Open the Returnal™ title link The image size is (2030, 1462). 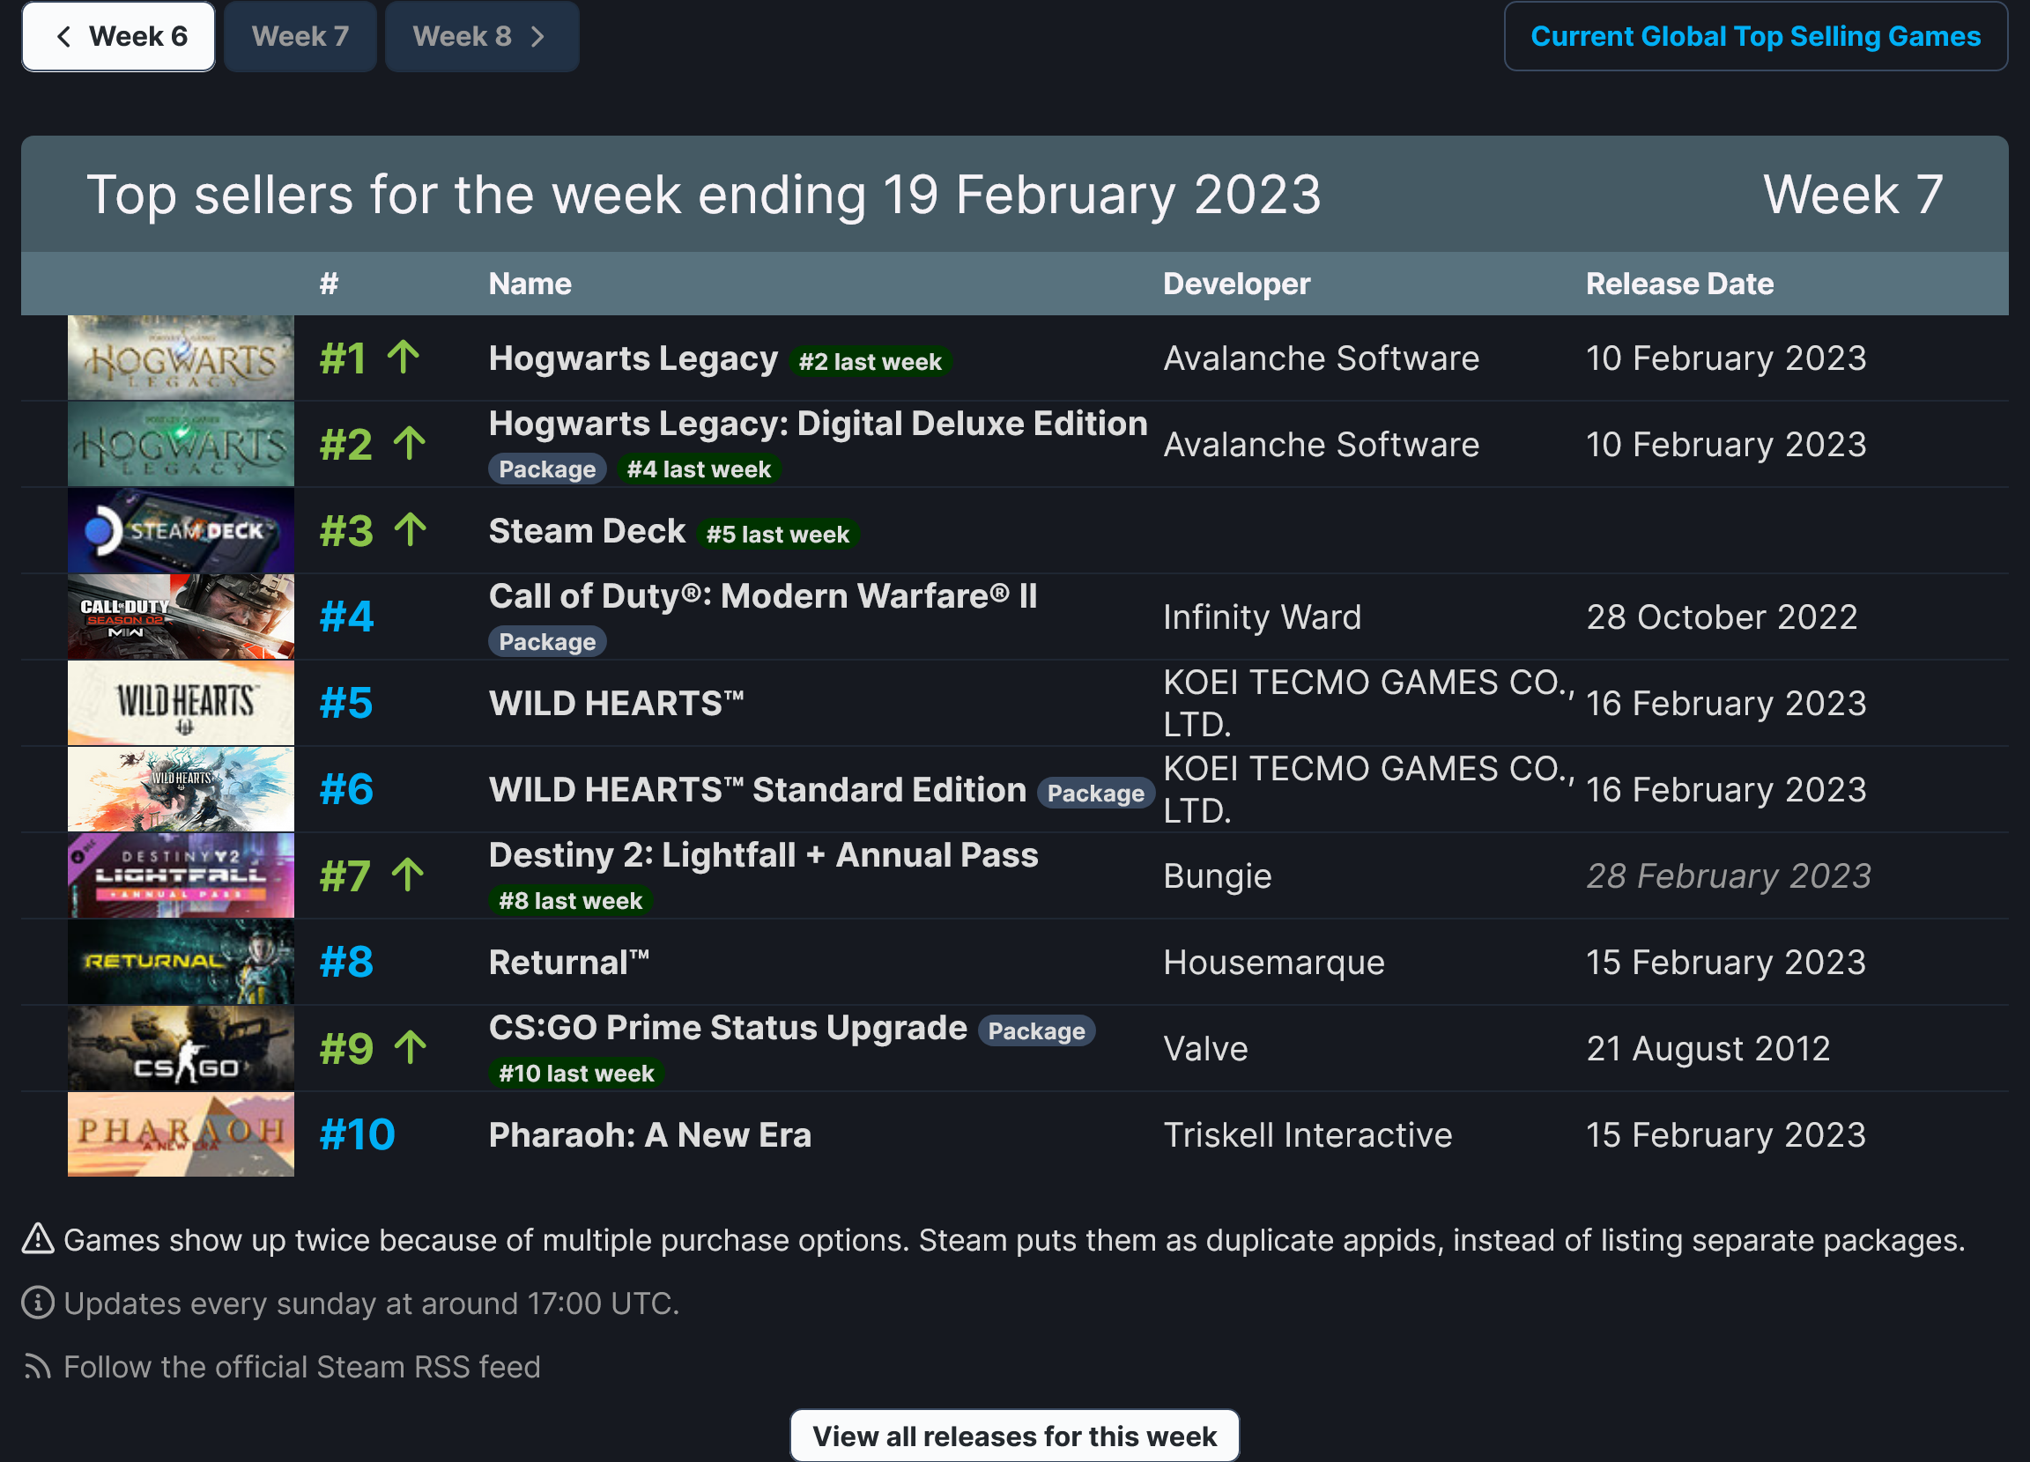[569, 962]
